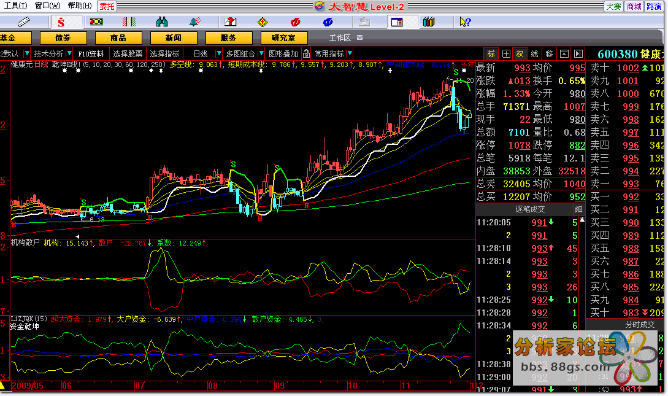Viewport: 668px width, 396px height.
Task: Click the chart with question mark icon
Action: pos(230,21)
